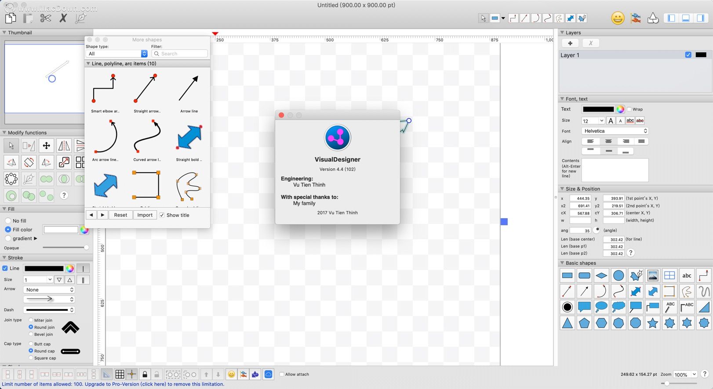713x389 pixels.
Task: Select the gradient radio button
Action: coord(8,238)
